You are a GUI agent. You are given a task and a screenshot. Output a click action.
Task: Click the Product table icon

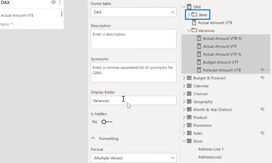pos(189,117)
